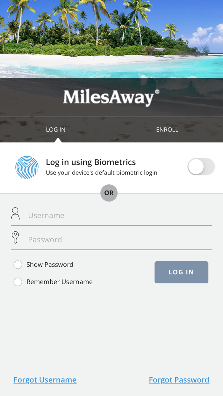Viewport: 223px width, 396px height.
Task: Click the blue fingerprint biometrics icon
Action: tap(27, 167)
